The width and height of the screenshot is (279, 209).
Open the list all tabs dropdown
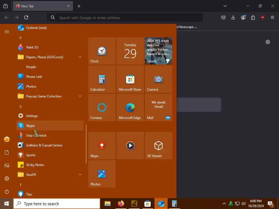(x=225, y=6)
